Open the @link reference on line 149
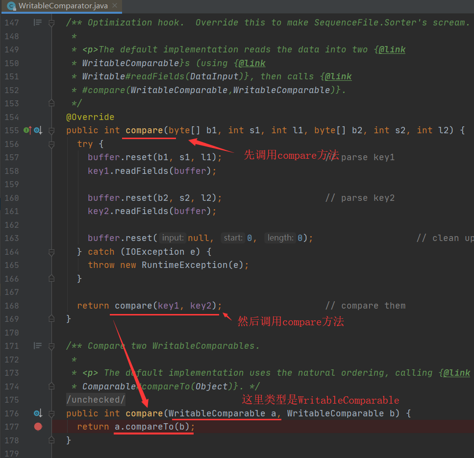 point(392,49)
